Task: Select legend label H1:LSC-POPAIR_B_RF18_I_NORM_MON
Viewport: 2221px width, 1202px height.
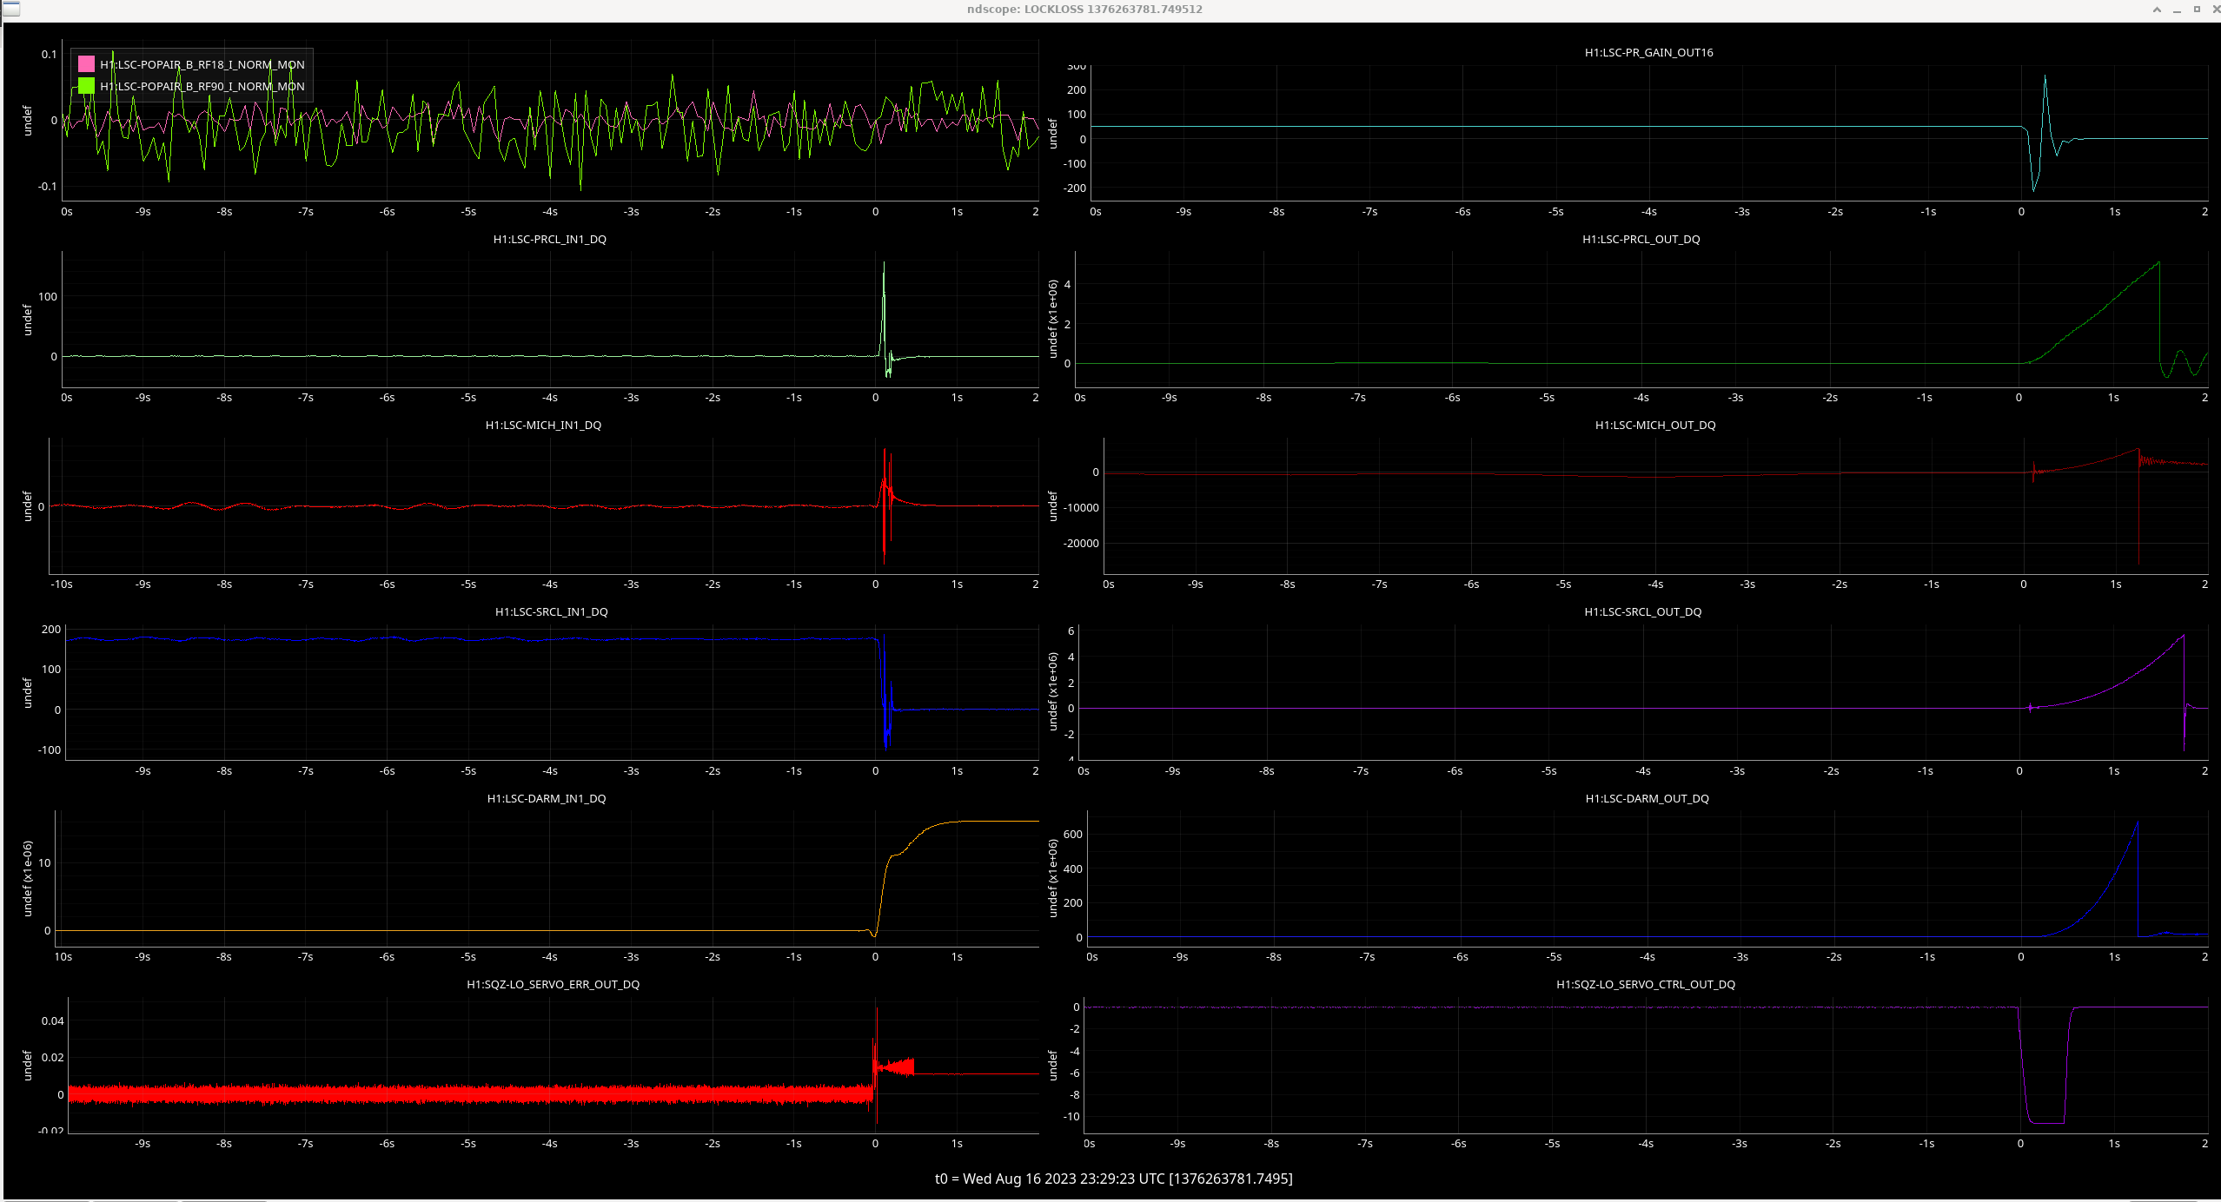Action: [202, 64]
